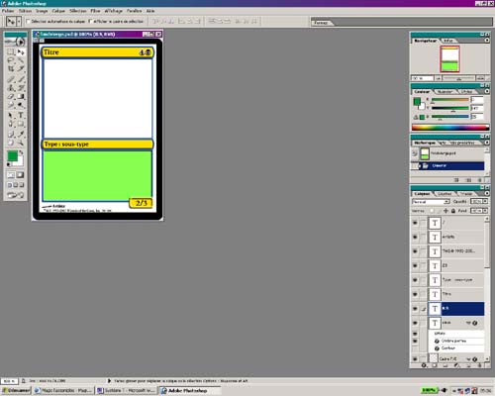Viewport: 495px width, 396px height.
Task: Select the Clone Stamp tool in toolbox
Action: click(11, 88)
